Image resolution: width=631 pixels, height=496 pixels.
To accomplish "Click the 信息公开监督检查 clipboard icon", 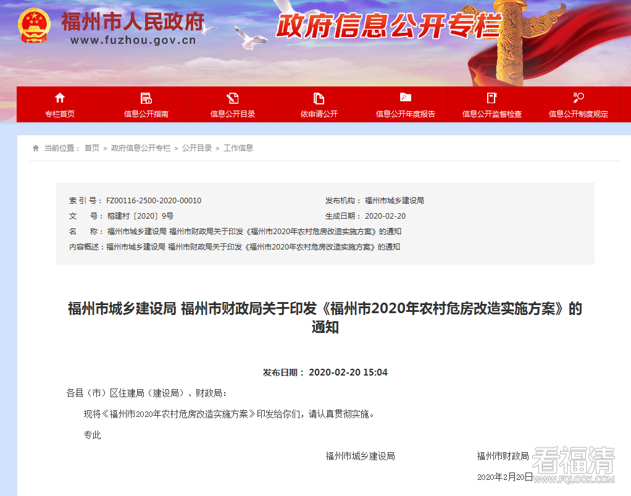I will pyautogui.click(x=492, y=98).
